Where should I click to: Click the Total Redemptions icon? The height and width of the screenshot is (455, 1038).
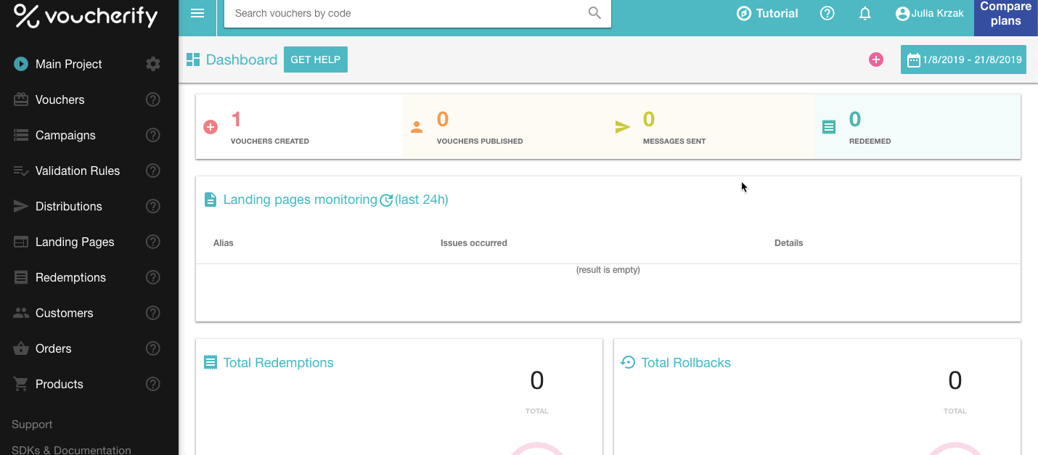(211, 362)
